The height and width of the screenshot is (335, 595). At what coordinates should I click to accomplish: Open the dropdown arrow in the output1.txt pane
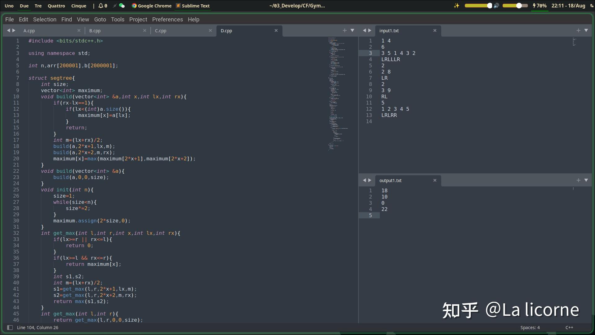pos(586,180)
